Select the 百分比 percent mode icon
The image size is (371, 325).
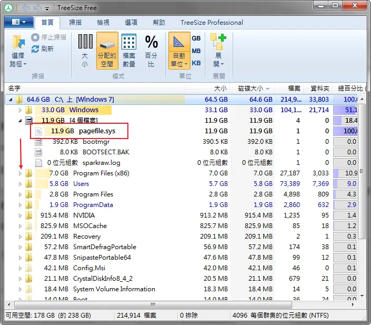click(152, 43)
